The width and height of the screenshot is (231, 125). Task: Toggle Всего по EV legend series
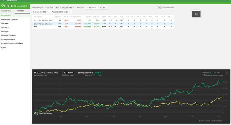coord(217,121)
